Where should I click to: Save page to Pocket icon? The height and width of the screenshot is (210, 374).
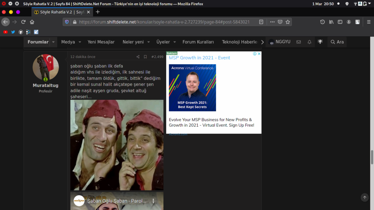coord(280,22)
